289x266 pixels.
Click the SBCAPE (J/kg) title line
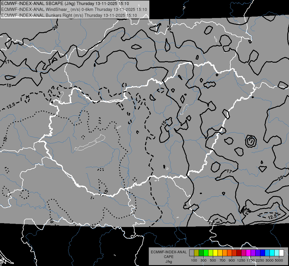[65, 4]
